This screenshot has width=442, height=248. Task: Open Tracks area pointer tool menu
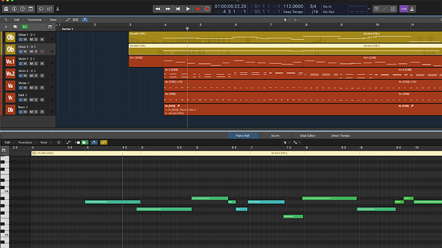(287, 20)
